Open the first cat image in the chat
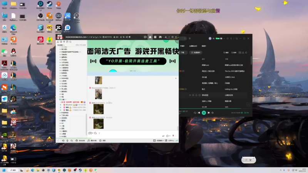Screen dimensions: 308x173 (x=99, y=80)
